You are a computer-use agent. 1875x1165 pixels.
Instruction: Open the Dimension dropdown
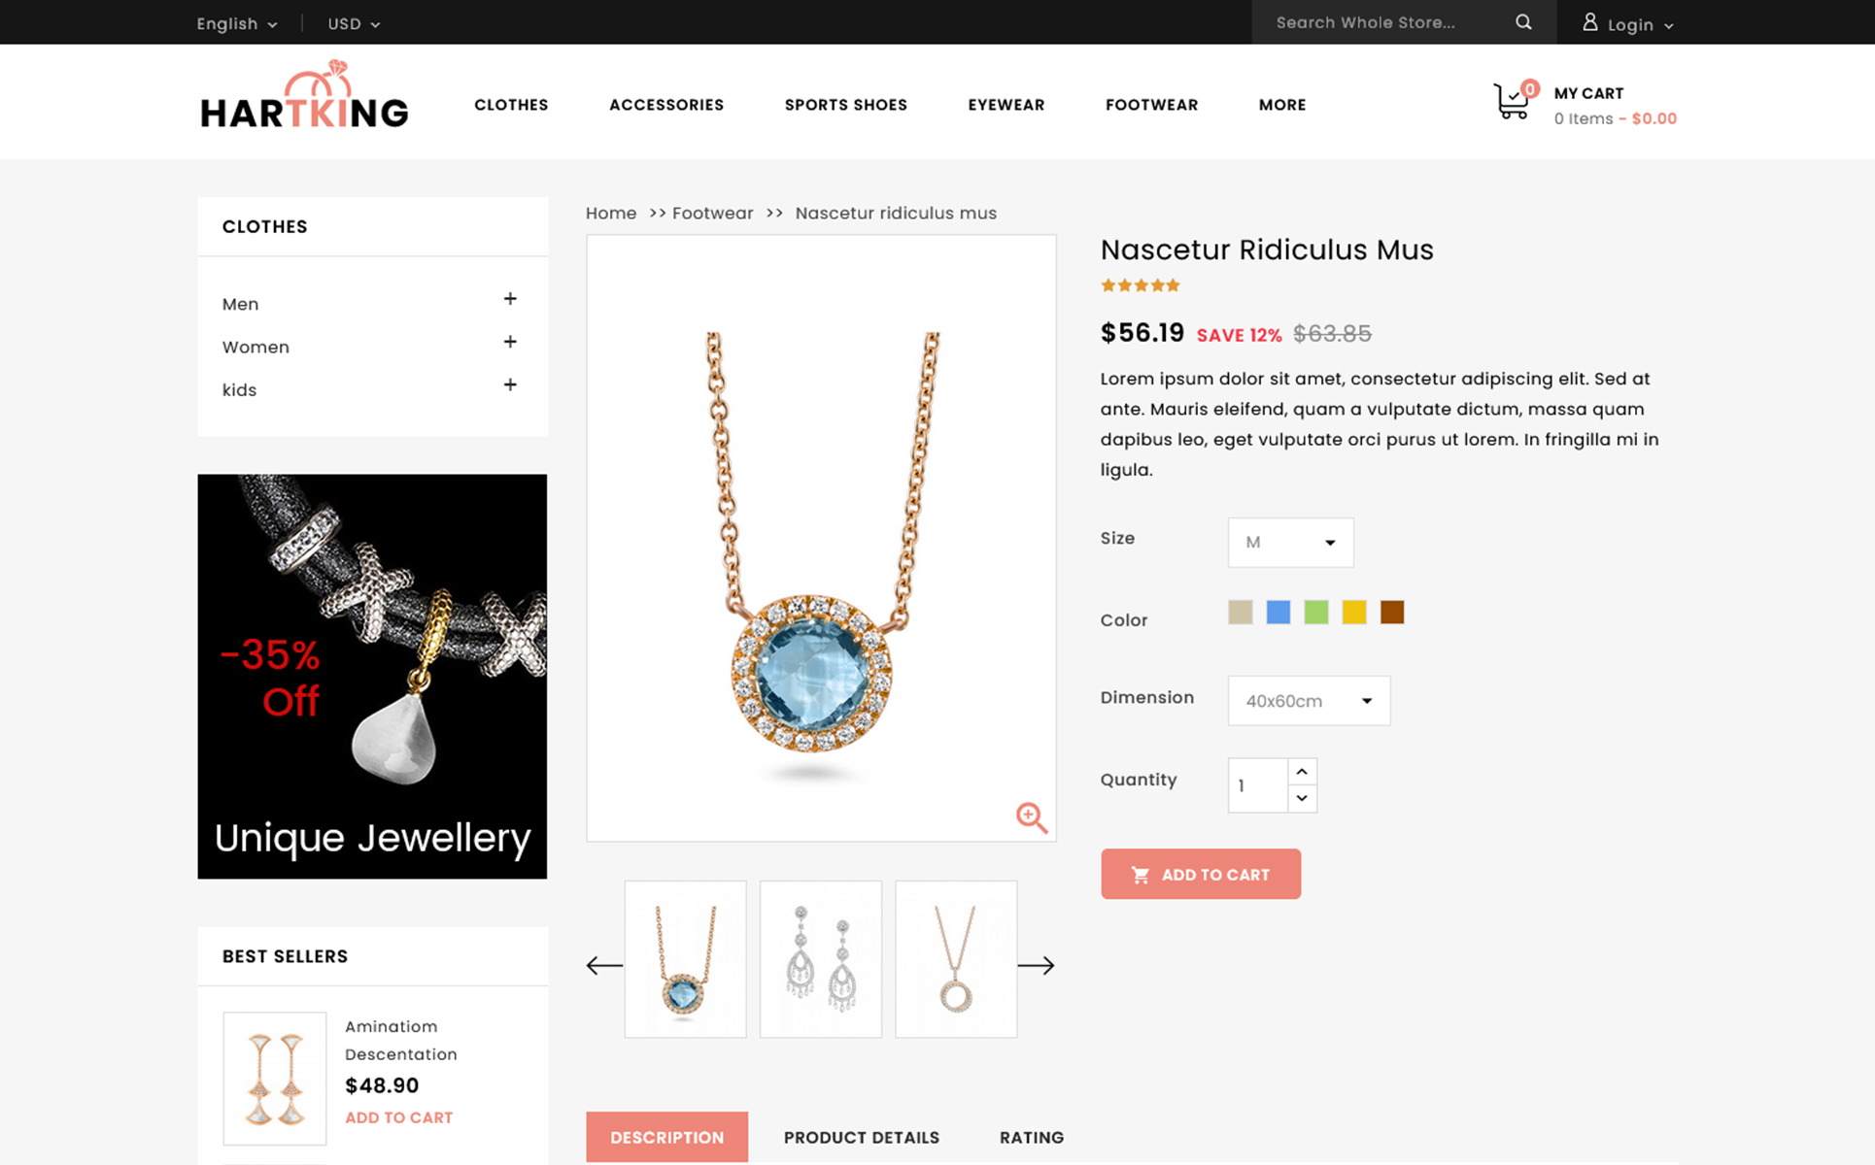1309,701
